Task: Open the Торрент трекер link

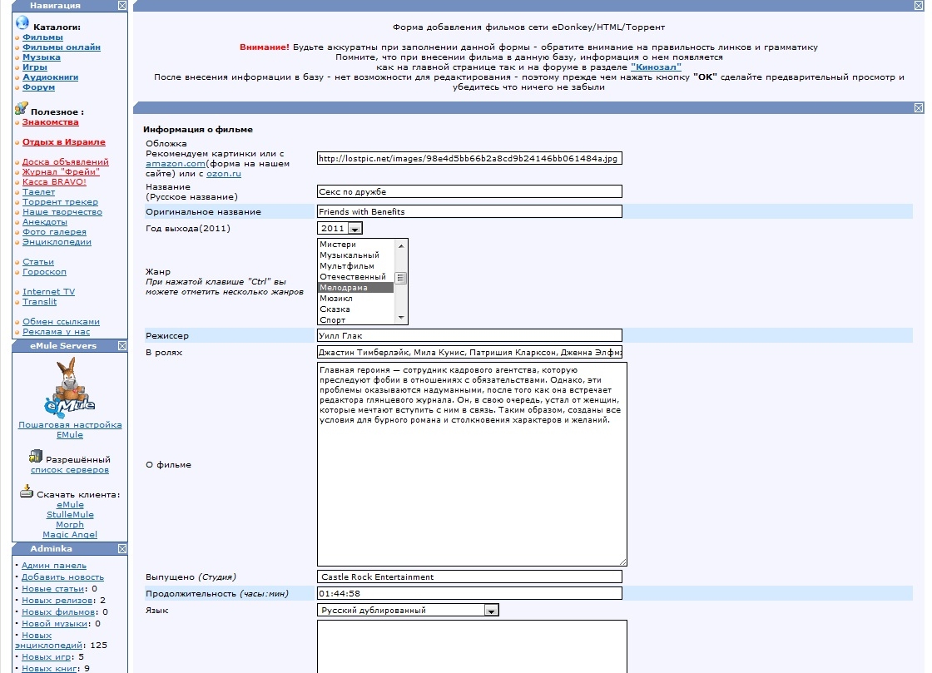Action: [x=60, y=202]
